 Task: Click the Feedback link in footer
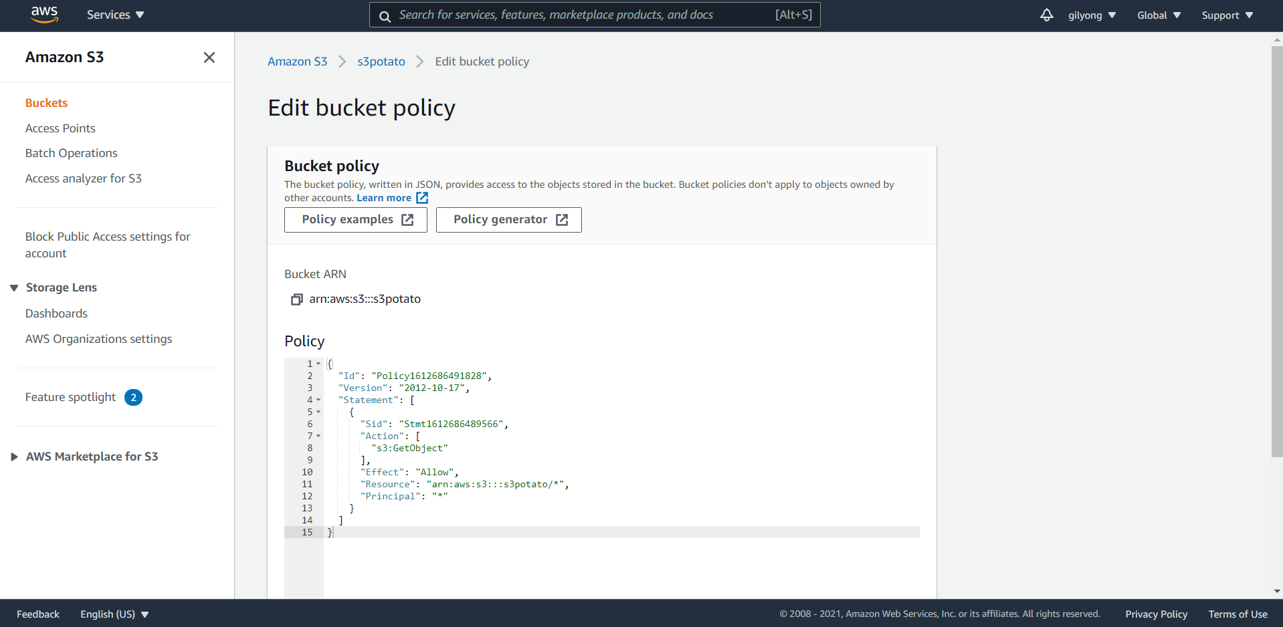coord(38,614)
